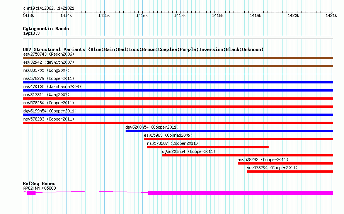
Task: Click the 1413k ruler label
Action: (x=28, y=15)
